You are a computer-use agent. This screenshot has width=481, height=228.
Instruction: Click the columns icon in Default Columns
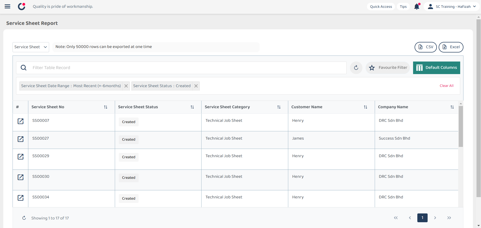(x=419, y=68)
